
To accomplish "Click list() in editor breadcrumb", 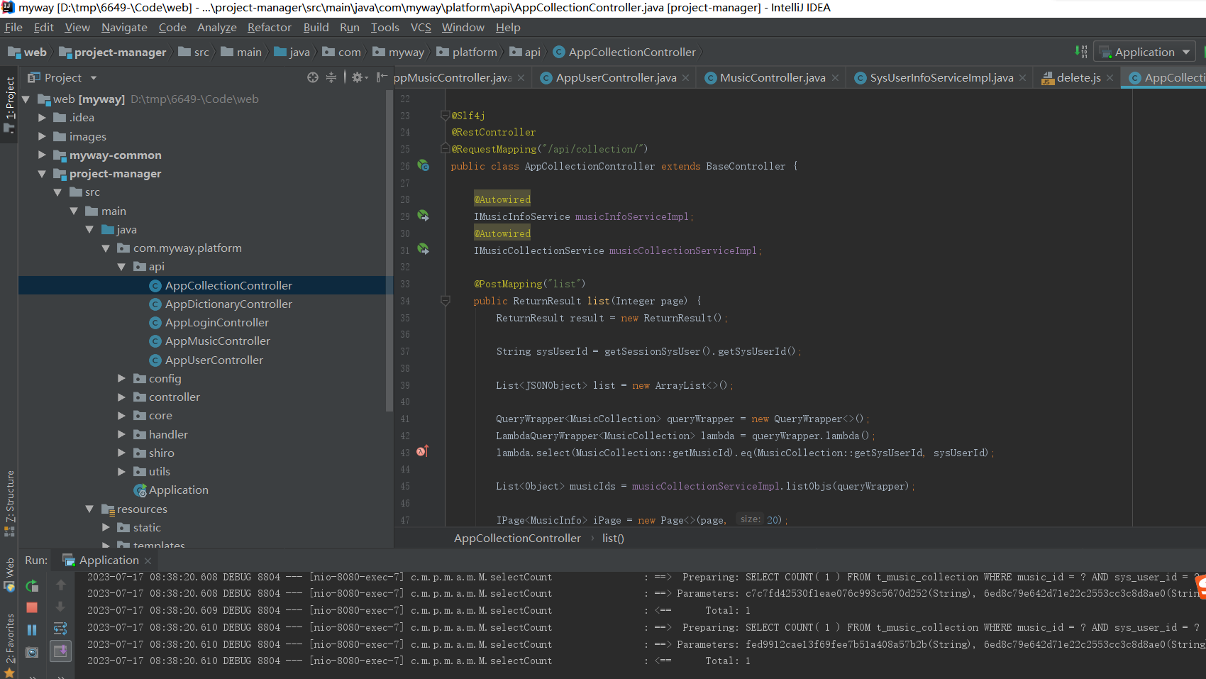I will [613, 539].
